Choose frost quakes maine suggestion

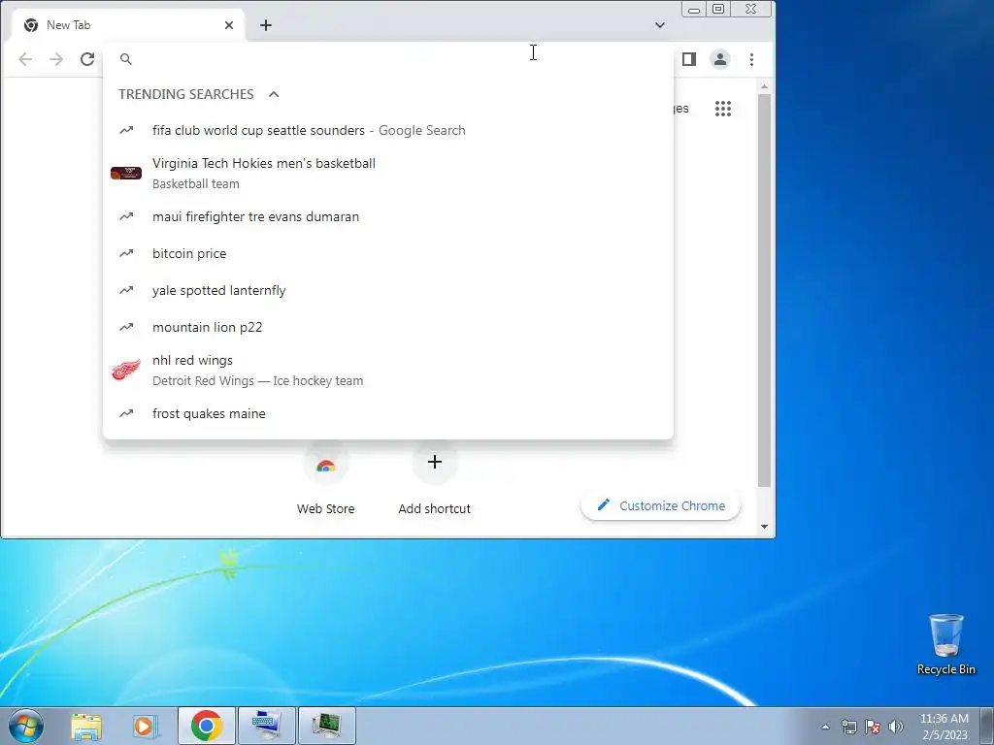coord(388,413)
